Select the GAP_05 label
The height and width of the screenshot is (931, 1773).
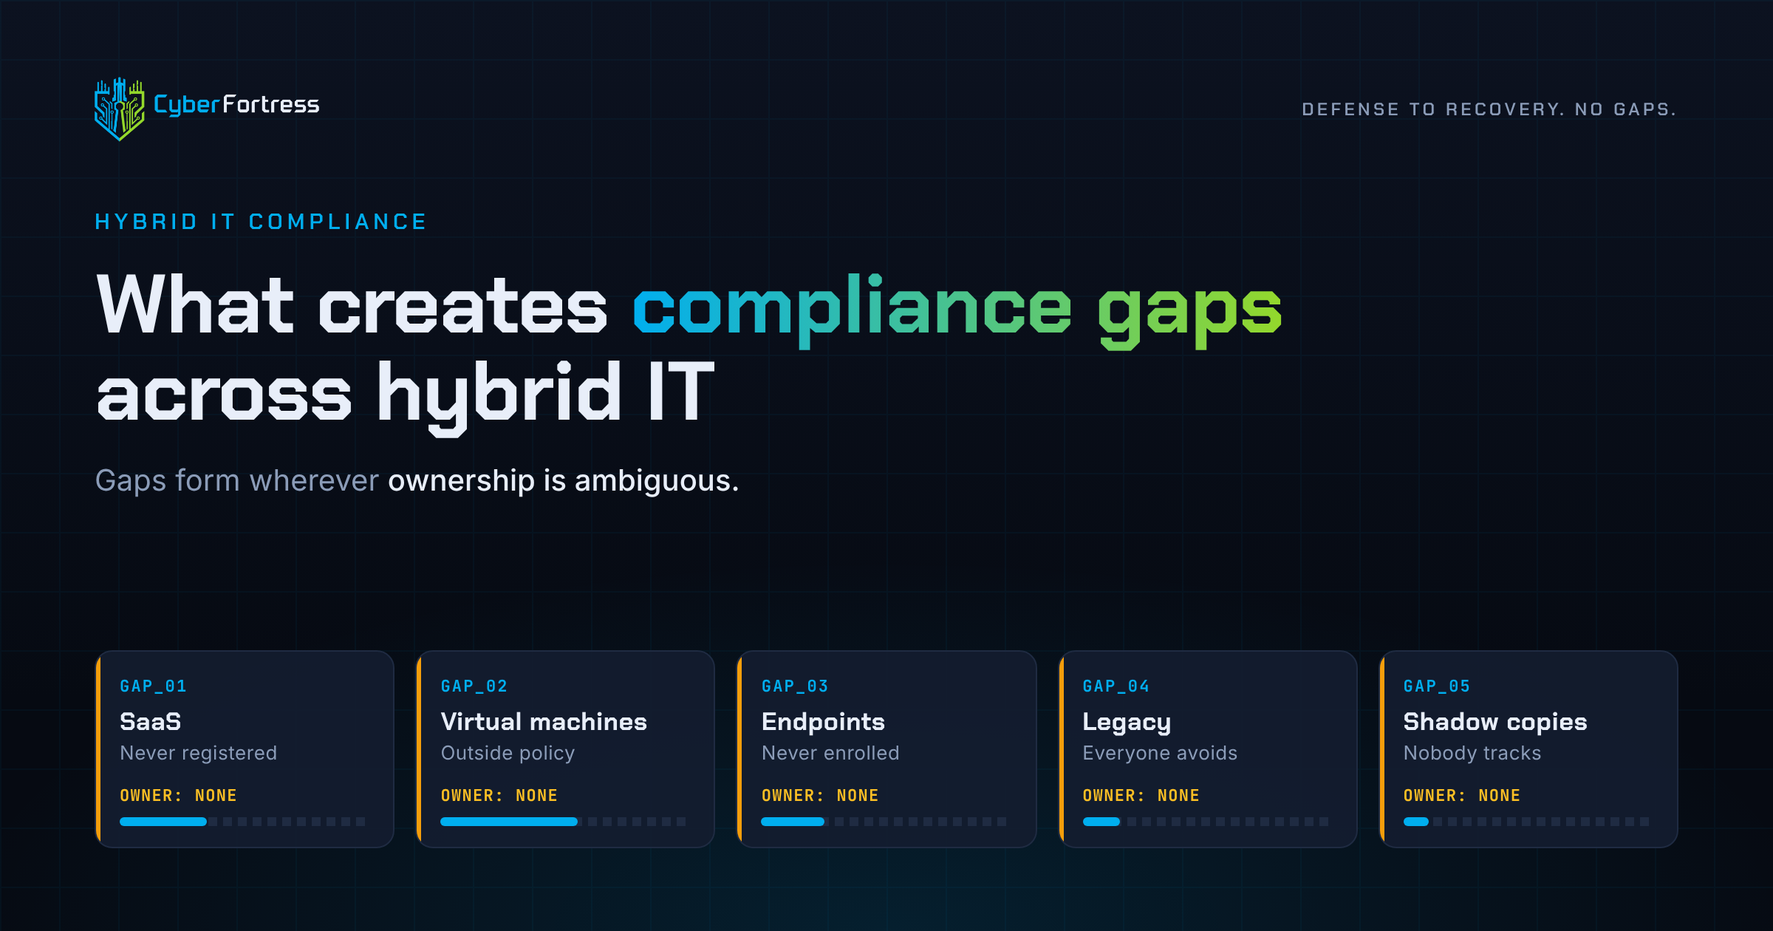coord(1437,686)
